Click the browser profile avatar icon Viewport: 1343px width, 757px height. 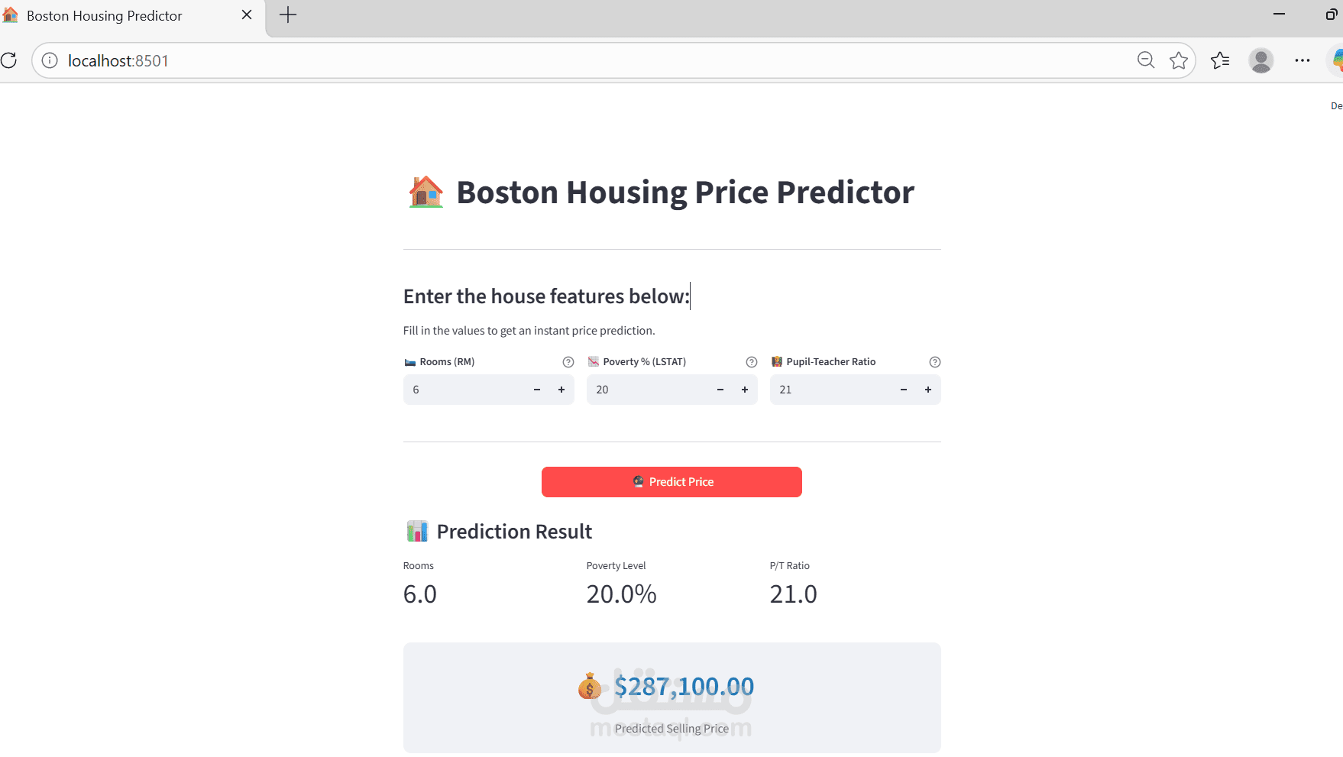(x=1260, y=60)
